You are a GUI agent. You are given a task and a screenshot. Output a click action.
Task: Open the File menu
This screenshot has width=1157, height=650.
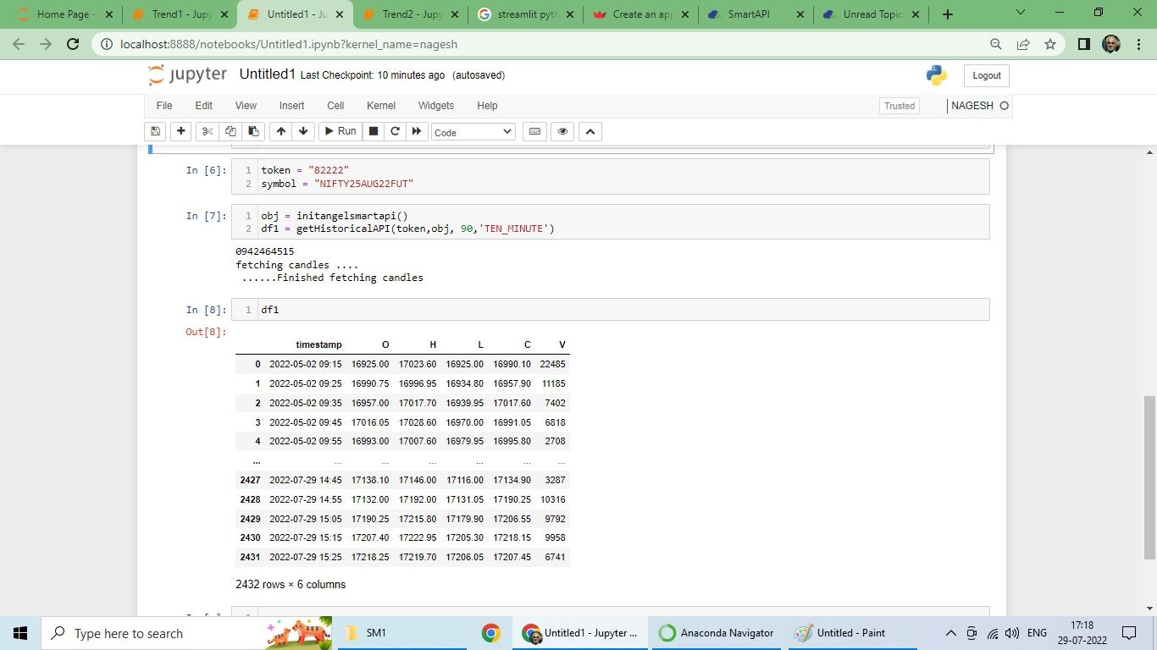164,106
